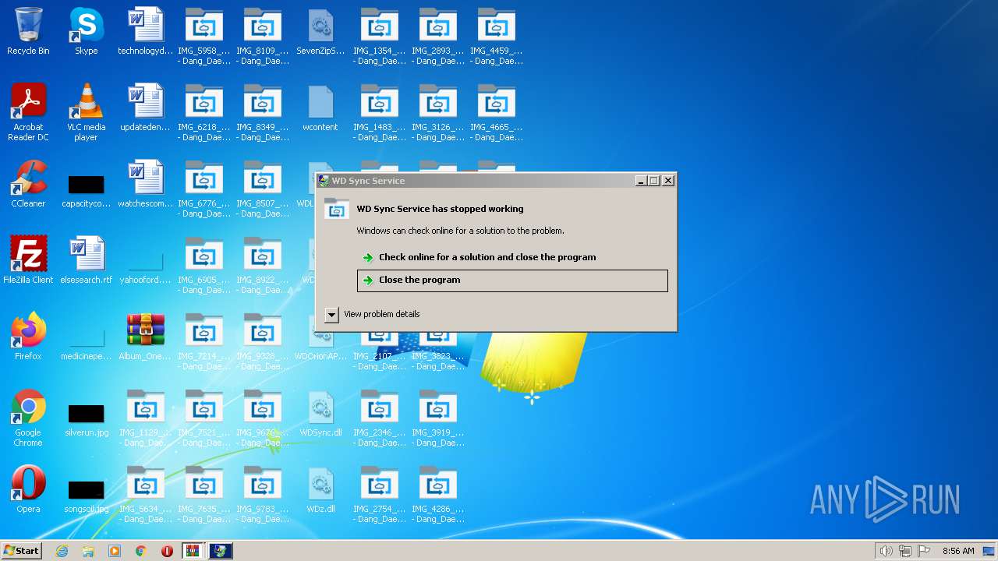Select the VLC media player shortcut
998x561 pixels.
point(87,113)
